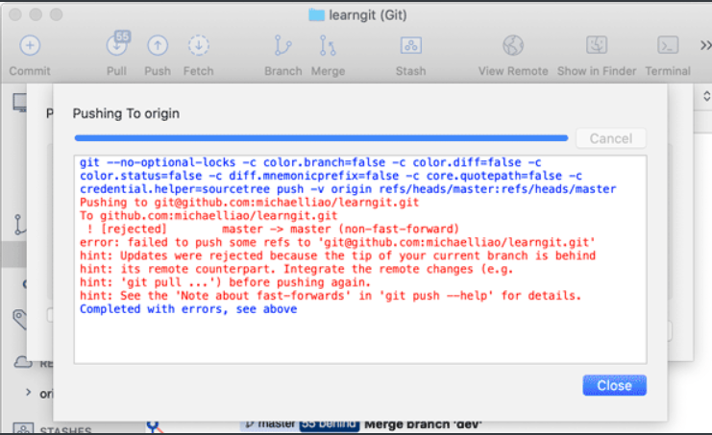Open the Merge tool
The width and height of the screenshot is (712, 435).
coord(328,46)
